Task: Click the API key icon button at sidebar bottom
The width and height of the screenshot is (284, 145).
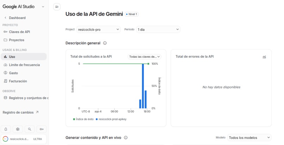Action: coord(42,129)
